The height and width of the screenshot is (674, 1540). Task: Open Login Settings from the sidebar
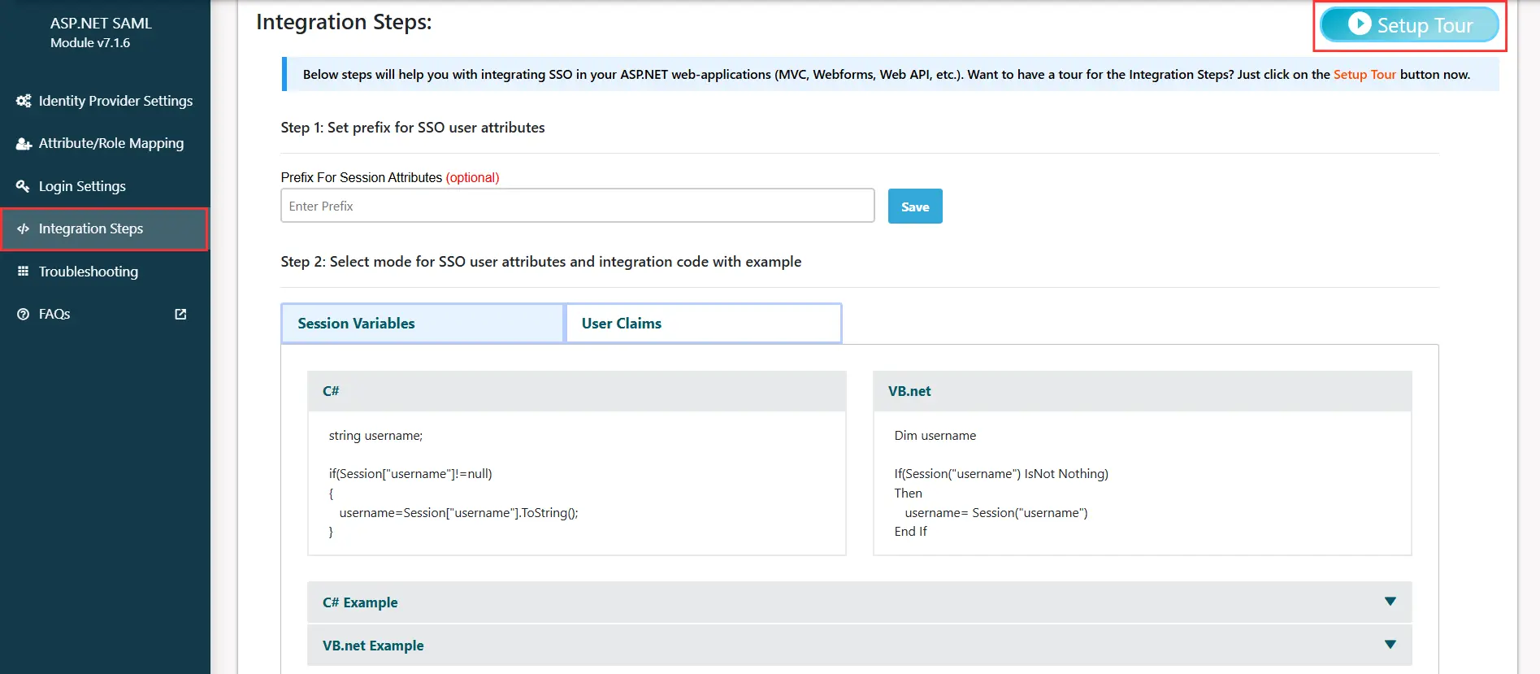point(82,186)
